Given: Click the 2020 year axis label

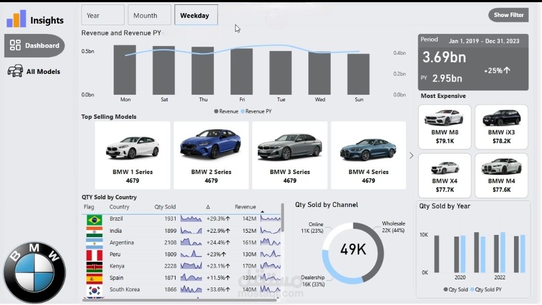Looking at the screenshot, I should click(460, 277).
